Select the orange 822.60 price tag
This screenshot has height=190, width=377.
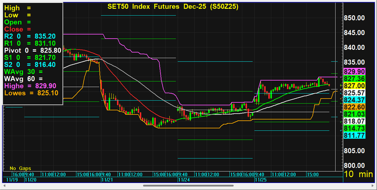[x=354, y=107]
